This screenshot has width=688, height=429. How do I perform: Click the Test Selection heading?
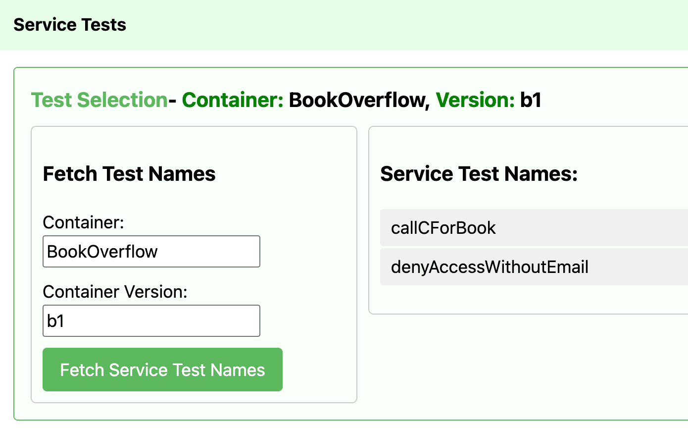click(x=98, y=100)
